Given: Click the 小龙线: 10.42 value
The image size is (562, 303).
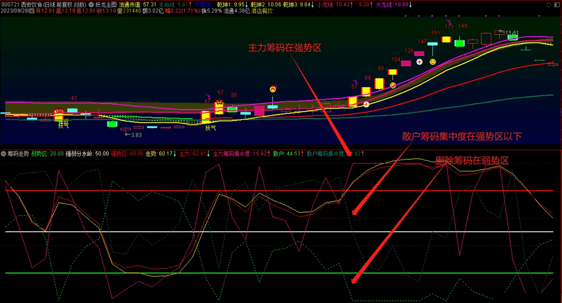Looking at the screenshot, I should click(x=335, y=5).
